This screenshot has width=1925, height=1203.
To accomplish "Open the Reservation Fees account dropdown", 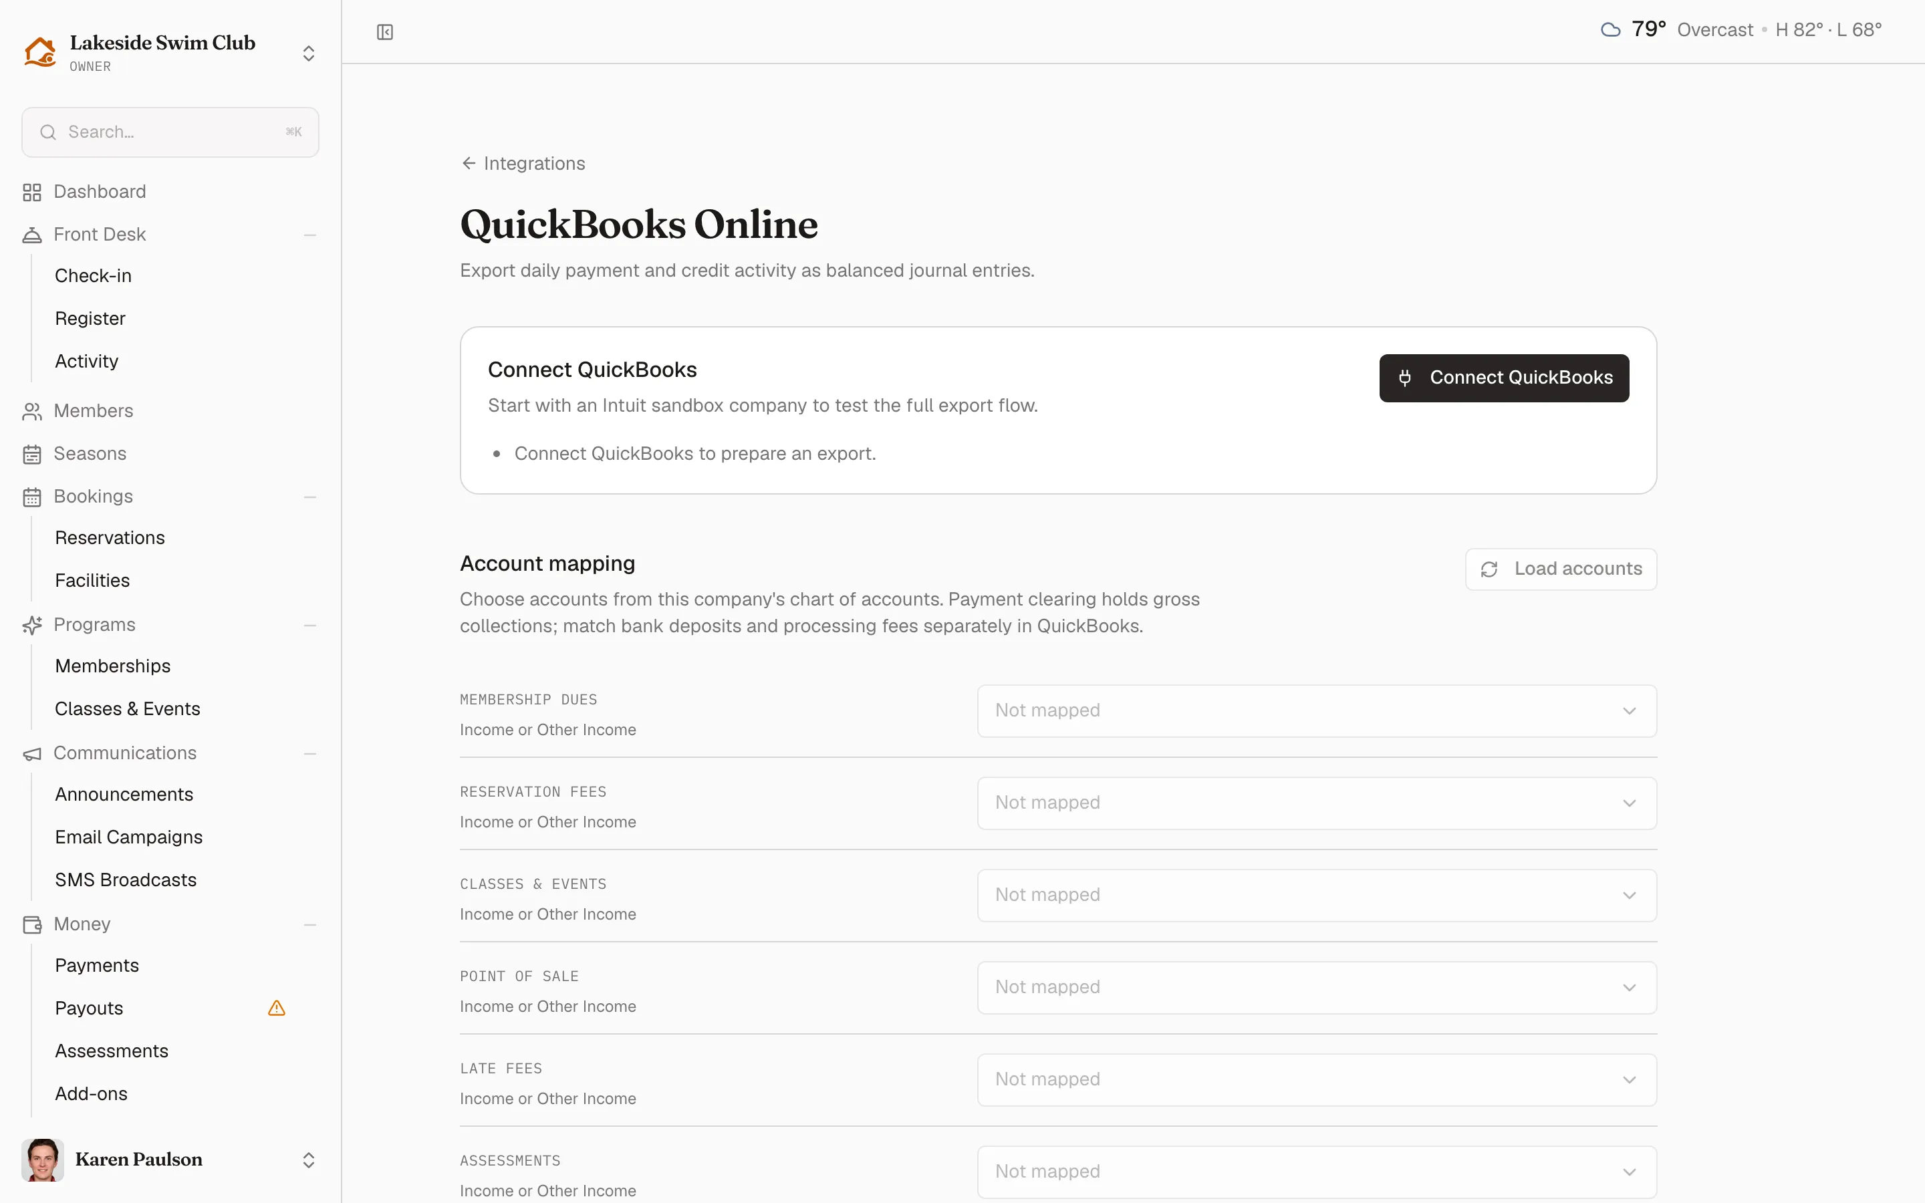I will coord(1317,803).
